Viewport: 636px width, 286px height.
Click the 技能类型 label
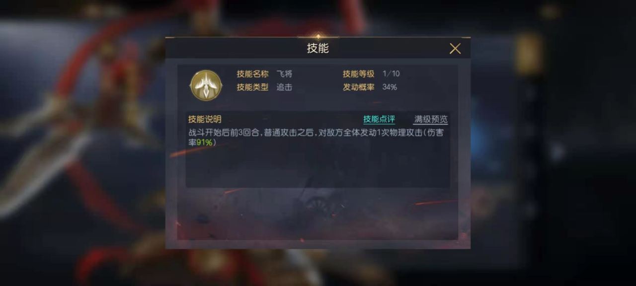(252, 87)
